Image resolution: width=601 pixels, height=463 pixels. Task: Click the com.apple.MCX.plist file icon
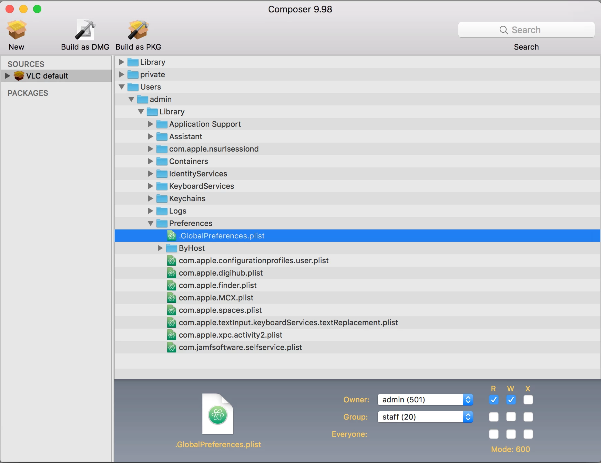tap(172, 298)
